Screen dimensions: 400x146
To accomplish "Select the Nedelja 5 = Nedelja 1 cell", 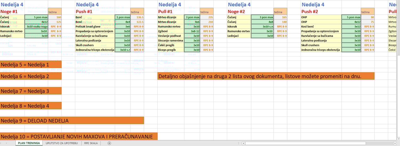I will coord(31,64).
